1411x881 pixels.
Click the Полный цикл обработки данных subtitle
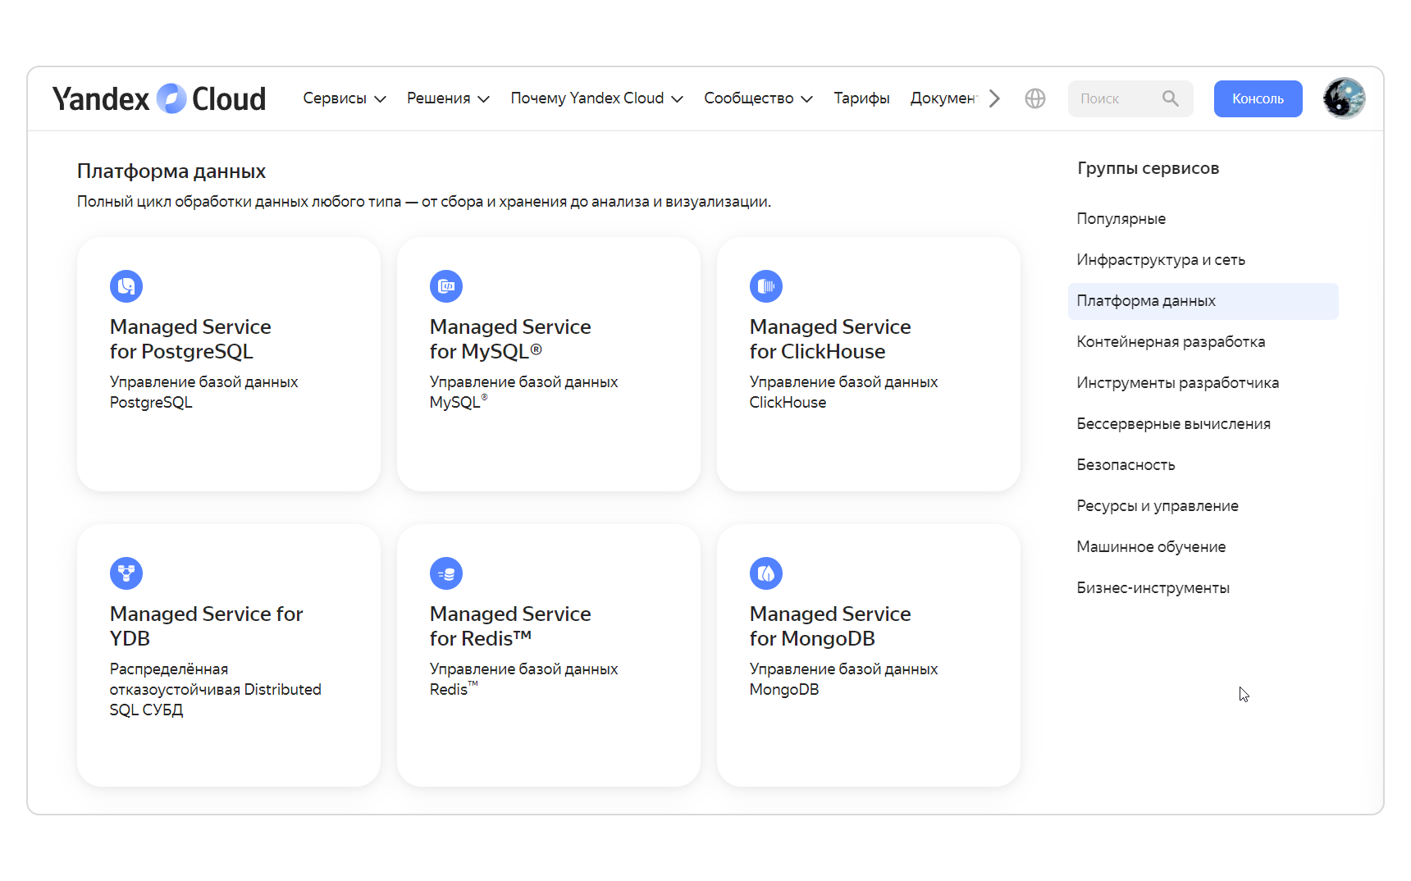tap(424, 202)
